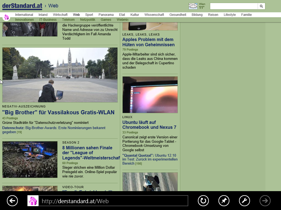Open the Kultur section
Viewport: 281px width, 210px height.
point(135,15)
